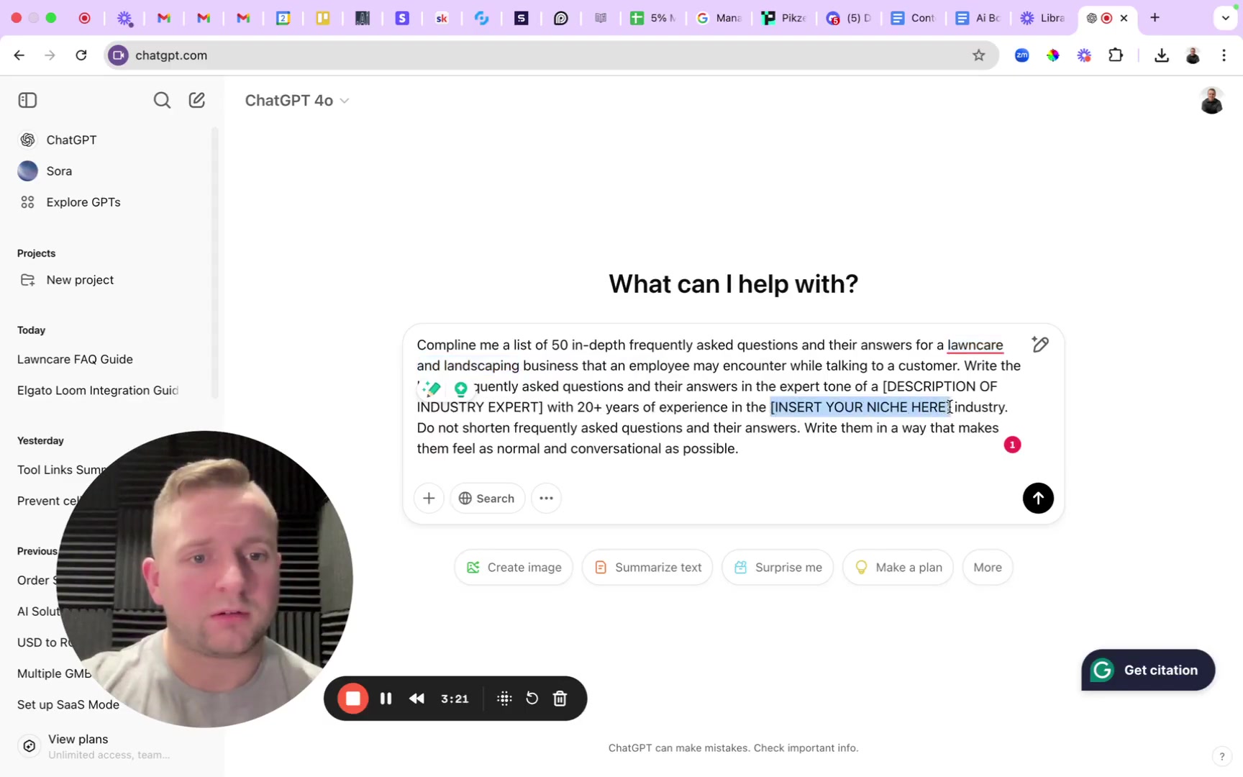
Task: Switch to the 5% M browser tab
Action: pyautogui.click(x=653, y=18)
